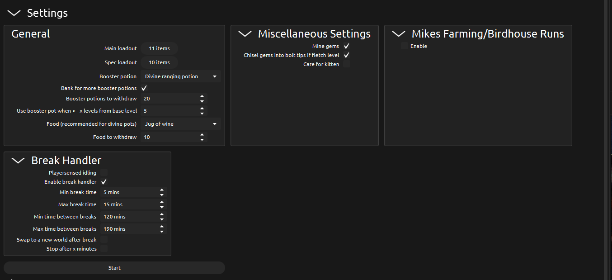Collapse the Settings section chevron
Screen dimensions: 612x280
[x=14, y=13]
